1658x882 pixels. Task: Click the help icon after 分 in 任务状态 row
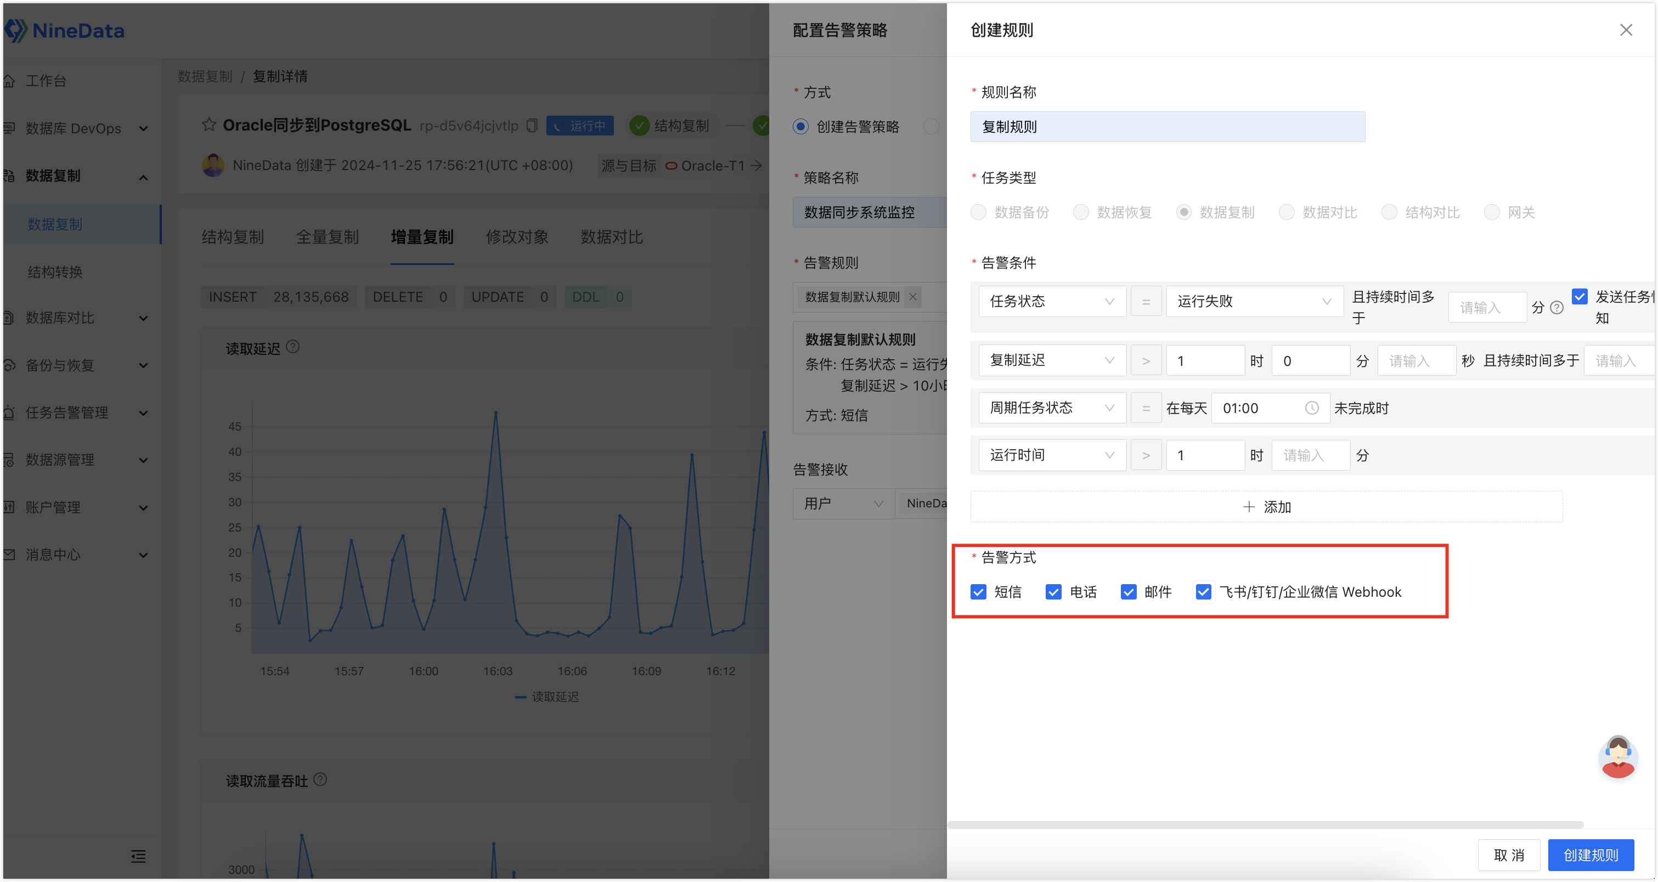(1557, 308)
